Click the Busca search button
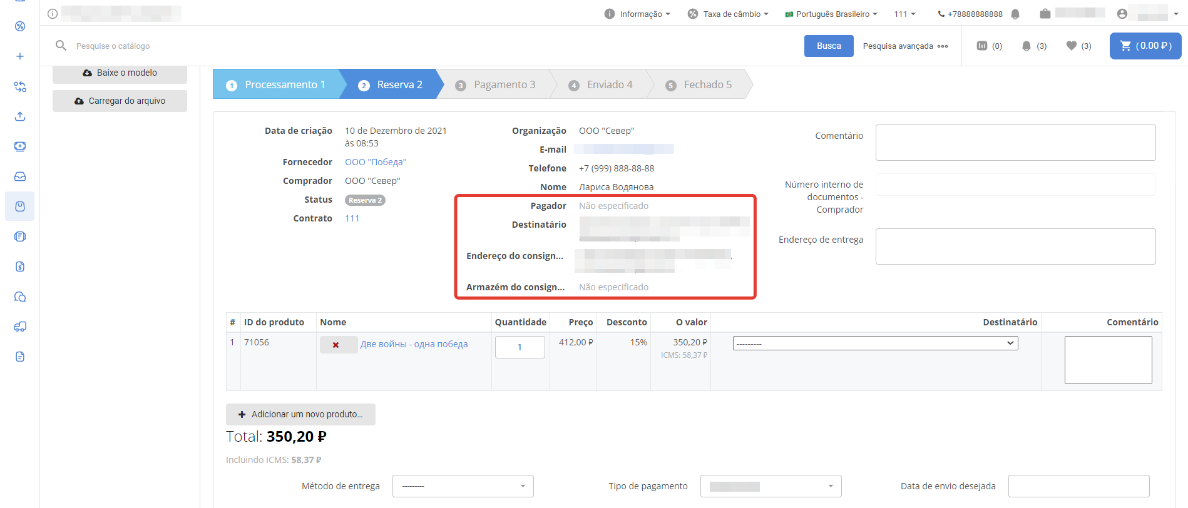Screen dimensions: 1188x508 point(828,46)
